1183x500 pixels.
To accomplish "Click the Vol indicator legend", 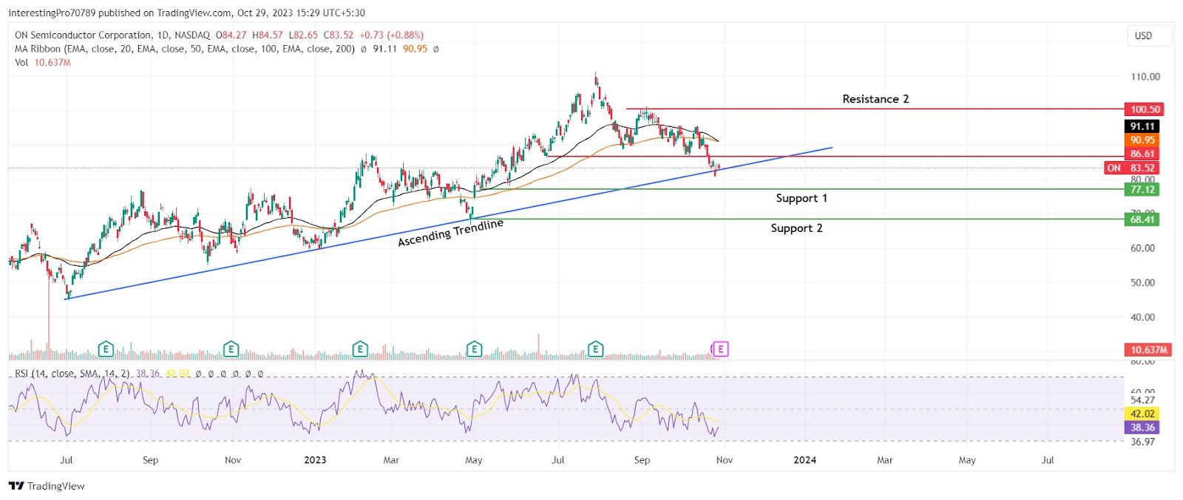I will (x=21, y=63).
